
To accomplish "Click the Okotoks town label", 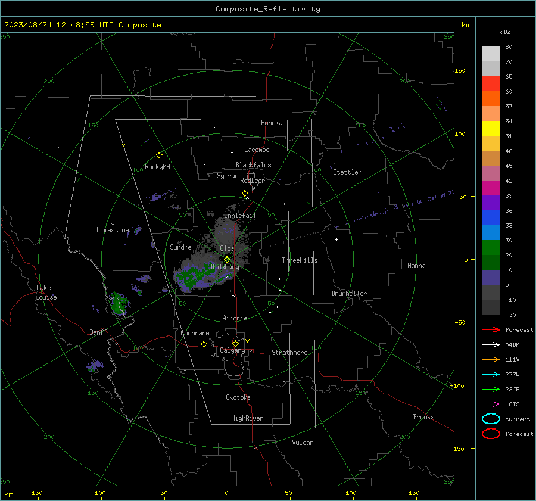I will point(238,397).
